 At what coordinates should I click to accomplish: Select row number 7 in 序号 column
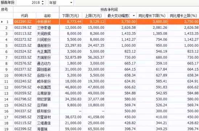[6, 57]
